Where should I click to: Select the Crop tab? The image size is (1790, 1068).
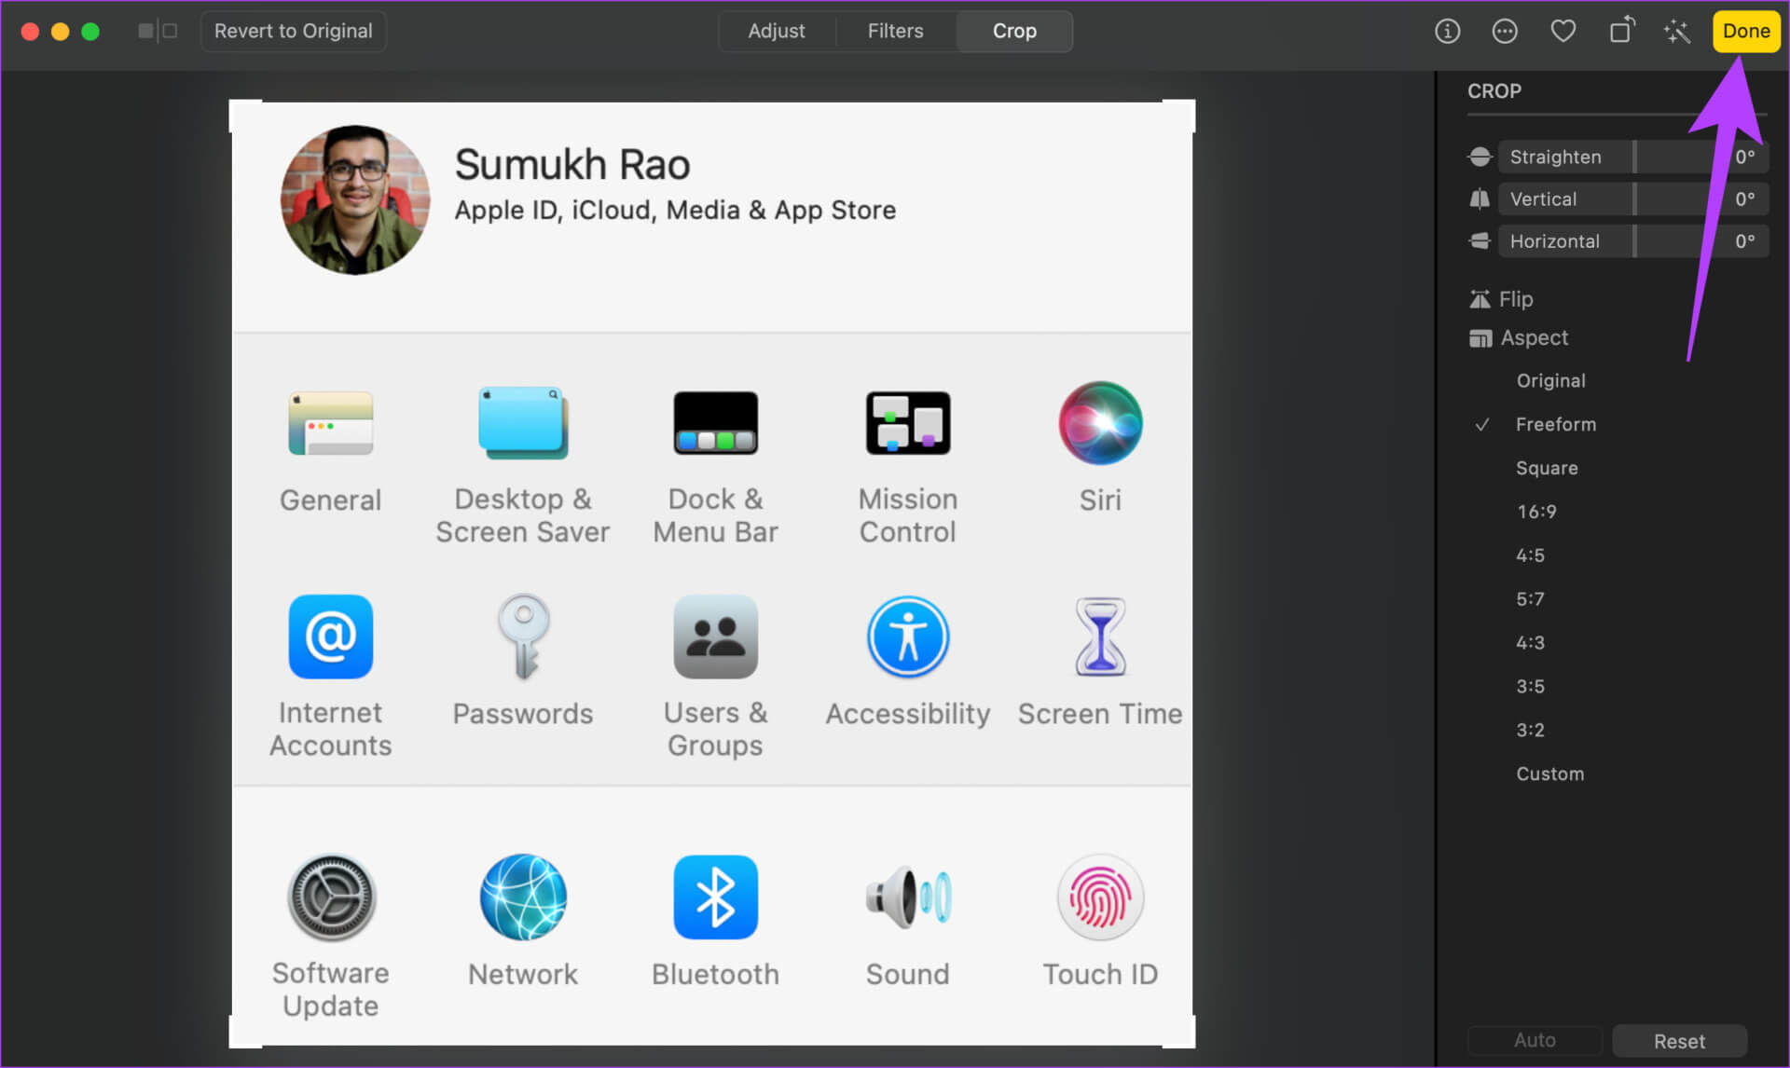(x=1014, y=31)
